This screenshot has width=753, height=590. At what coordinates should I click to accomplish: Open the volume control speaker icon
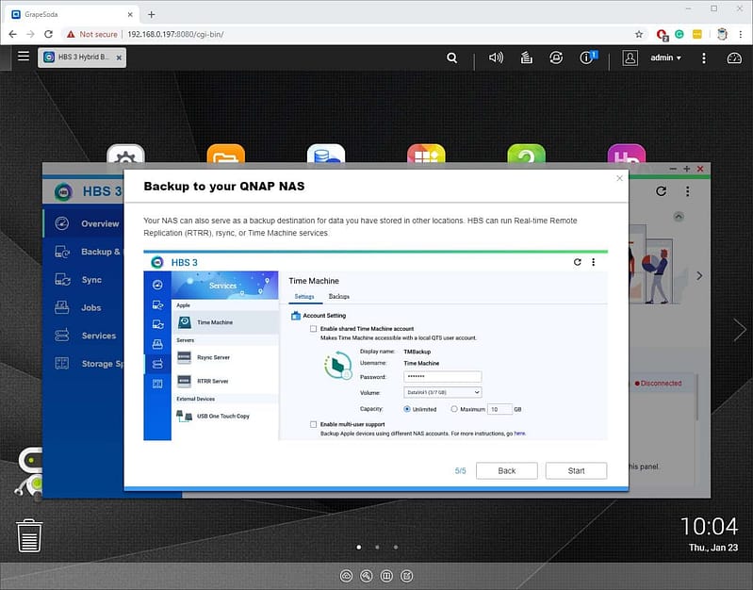(x=496, y=57)
